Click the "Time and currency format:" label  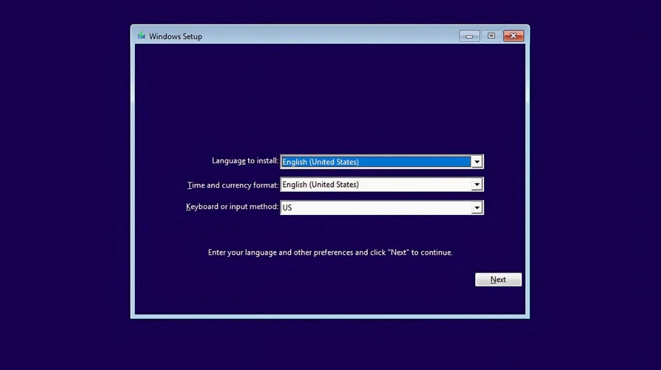[x=233, y=185]
